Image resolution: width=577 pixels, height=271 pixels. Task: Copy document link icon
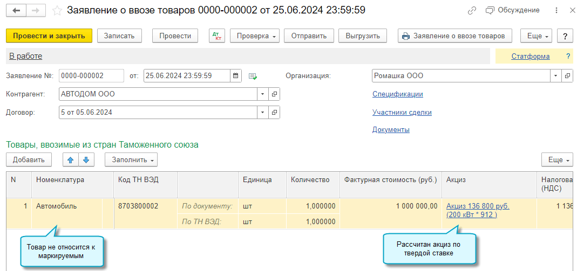(472, 10)
